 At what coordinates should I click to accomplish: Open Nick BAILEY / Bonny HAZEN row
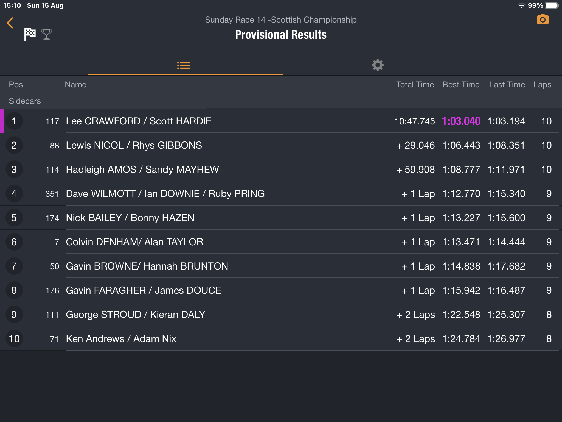pos(130,218)
